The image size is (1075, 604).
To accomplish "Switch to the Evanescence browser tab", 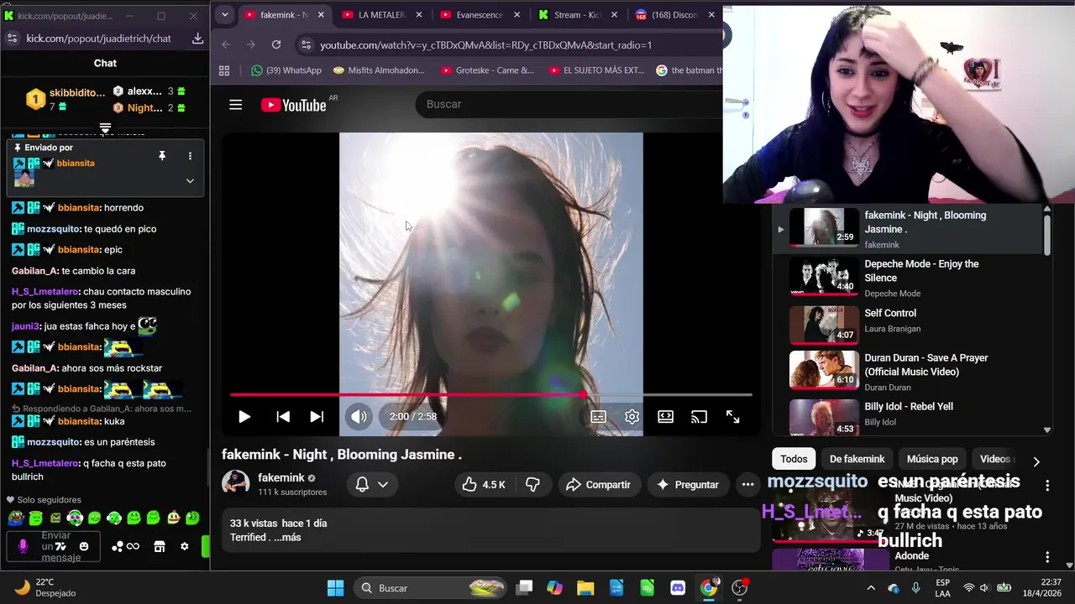I will [x=480, y=15].
